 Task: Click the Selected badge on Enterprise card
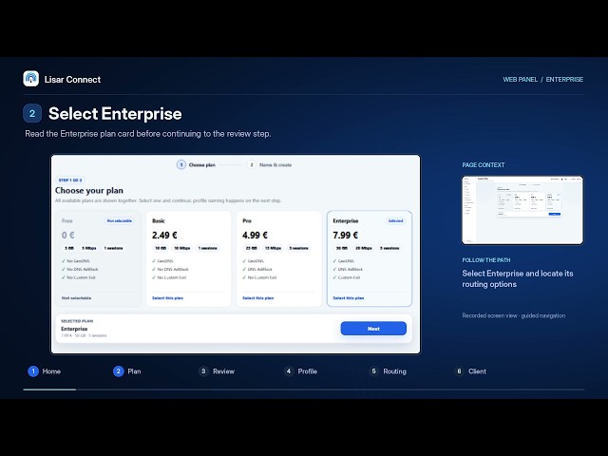pos(395,220)
